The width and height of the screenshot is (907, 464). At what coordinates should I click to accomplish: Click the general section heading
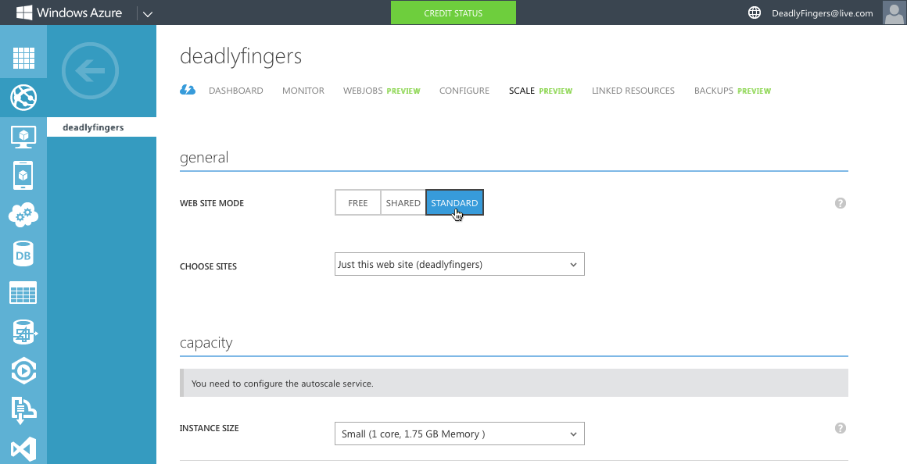point(204,157)
